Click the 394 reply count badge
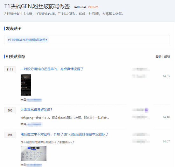This screenshot has height=167, width=175. click(10, 135)
